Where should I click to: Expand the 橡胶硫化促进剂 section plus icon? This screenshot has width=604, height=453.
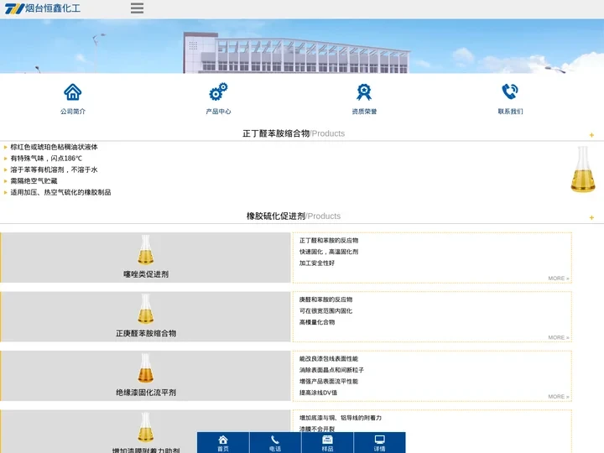pyautogui.click(x=591, y=217)
